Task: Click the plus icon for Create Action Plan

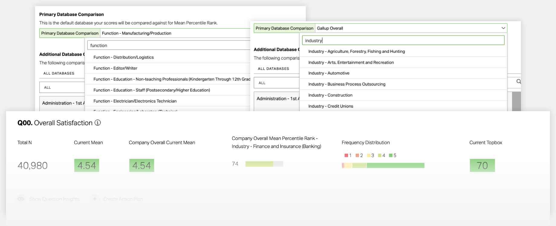Action: 95,199
